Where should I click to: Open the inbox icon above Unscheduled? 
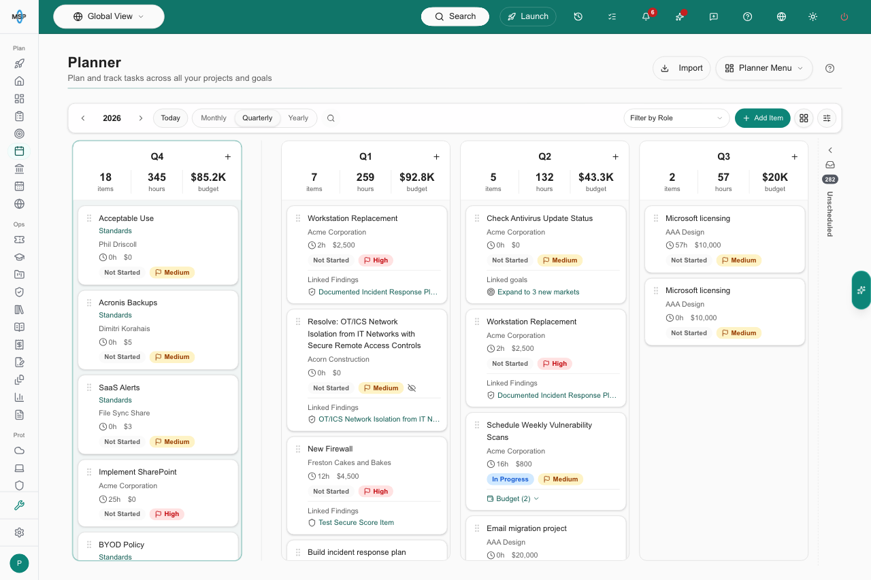[830, 165]
